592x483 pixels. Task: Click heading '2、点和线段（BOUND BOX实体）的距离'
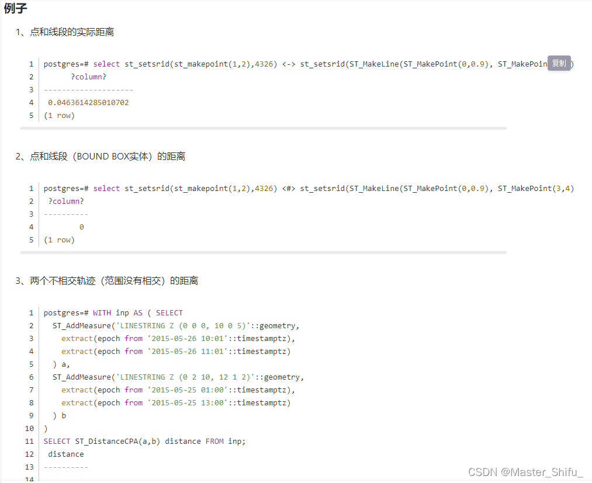[x=101, y=156]
